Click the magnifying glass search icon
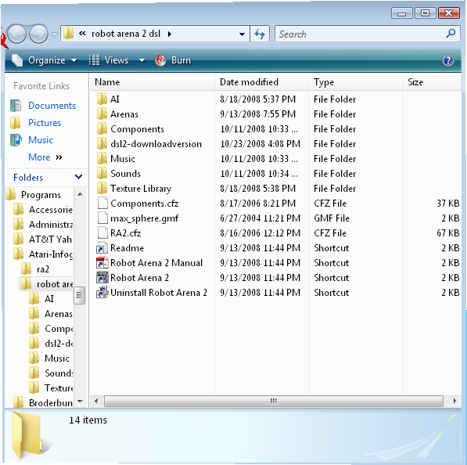 [451, 34]
